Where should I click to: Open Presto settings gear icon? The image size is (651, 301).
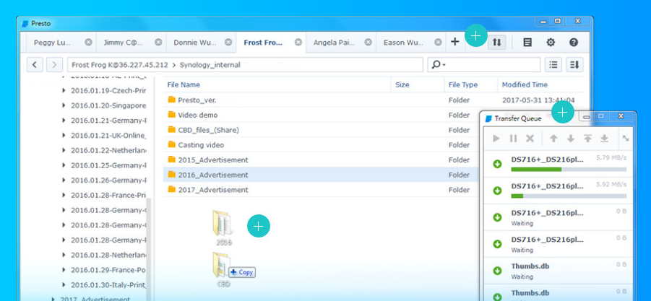(x=551, y=42)
